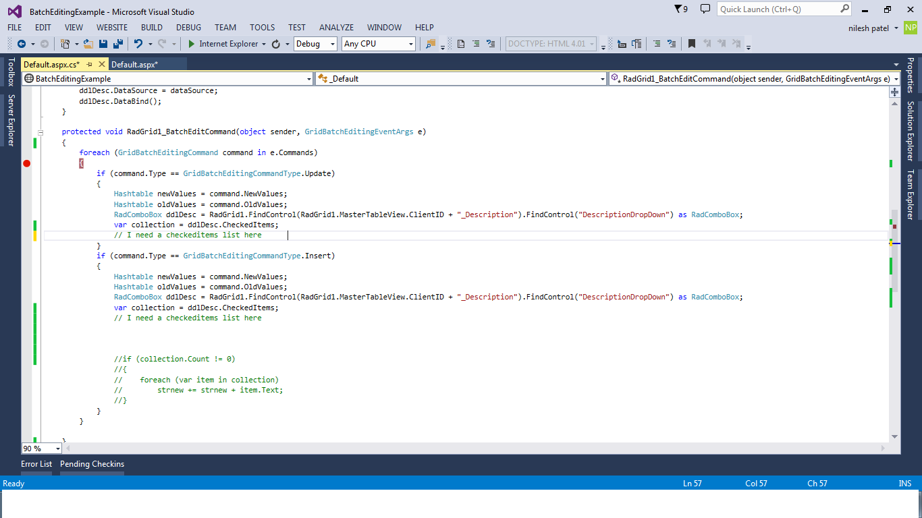Click the Navigate Backward arrow
Screen dimensions: 922x518
21,44
